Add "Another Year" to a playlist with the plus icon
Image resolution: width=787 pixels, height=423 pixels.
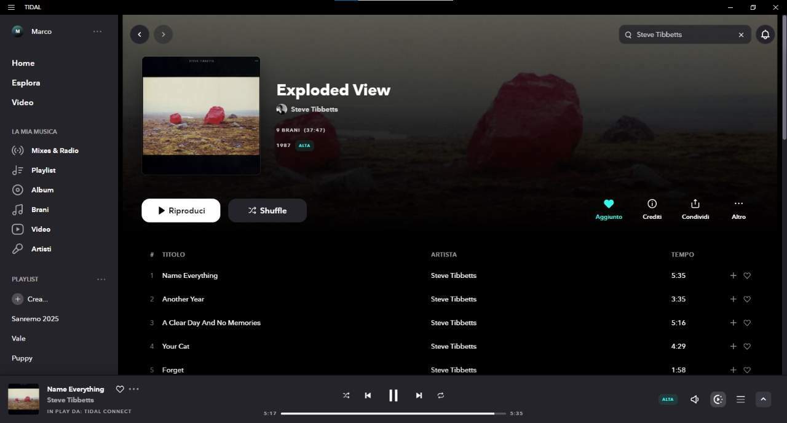[733, 299]
